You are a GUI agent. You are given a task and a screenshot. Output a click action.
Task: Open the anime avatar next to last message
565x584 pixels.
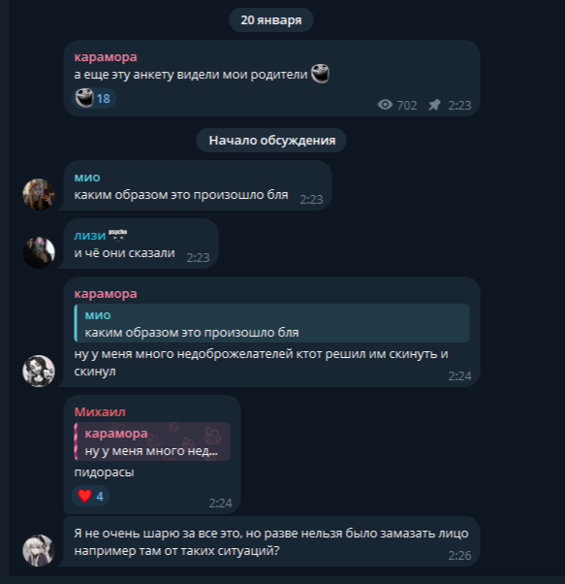pyautogui.click(x=39, y=550)
